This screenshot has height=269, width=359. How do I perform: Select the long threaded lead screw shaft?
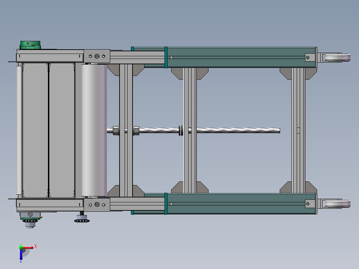click(x=193, y=131)
